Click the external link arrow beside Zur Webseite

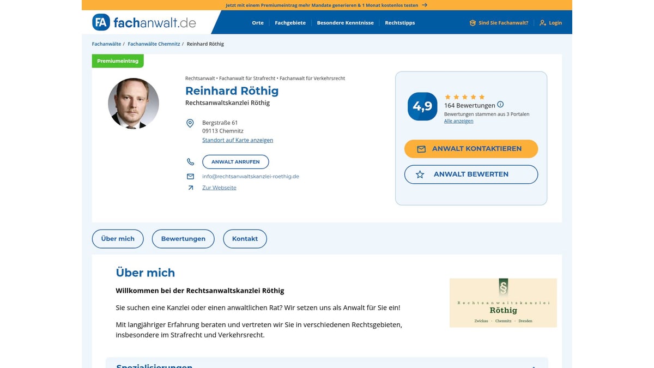tap(190, 187)
